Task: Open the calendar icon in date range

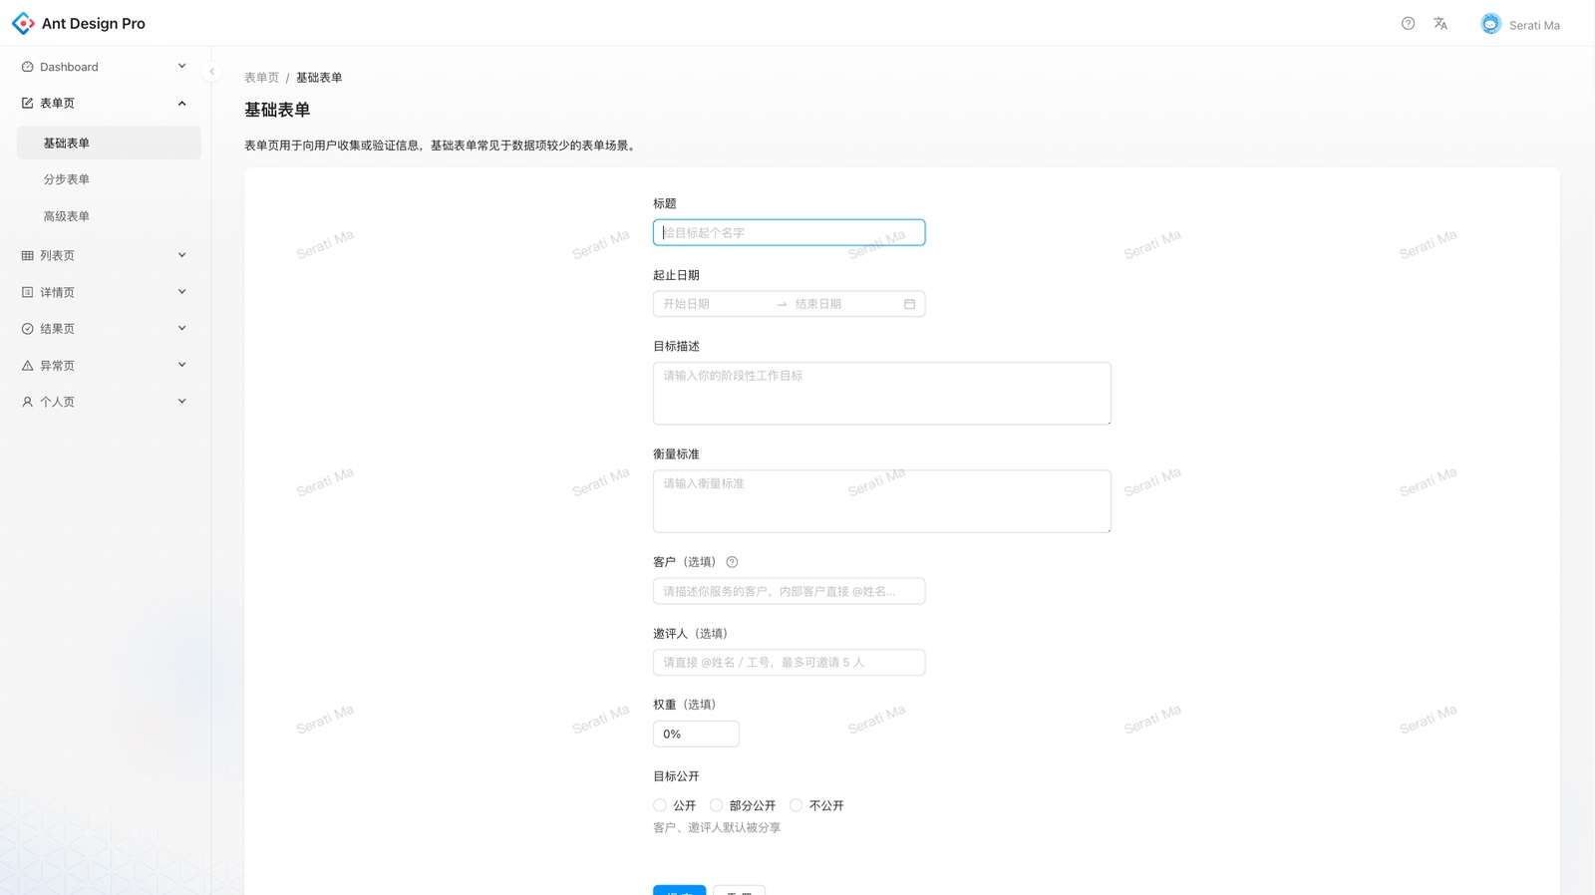Action: [x=909, y=304]
